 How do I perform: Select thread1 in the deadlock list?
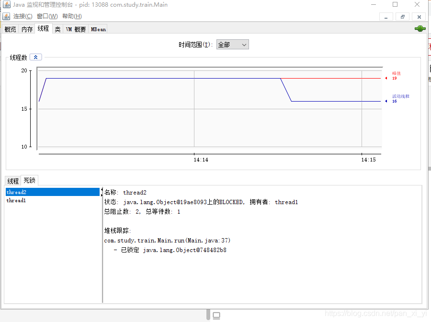pos(53,200)
